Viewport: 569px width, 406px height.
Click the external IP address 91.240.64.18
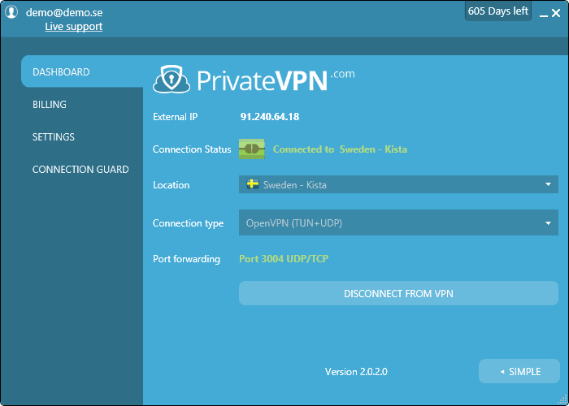click(270, 117)
